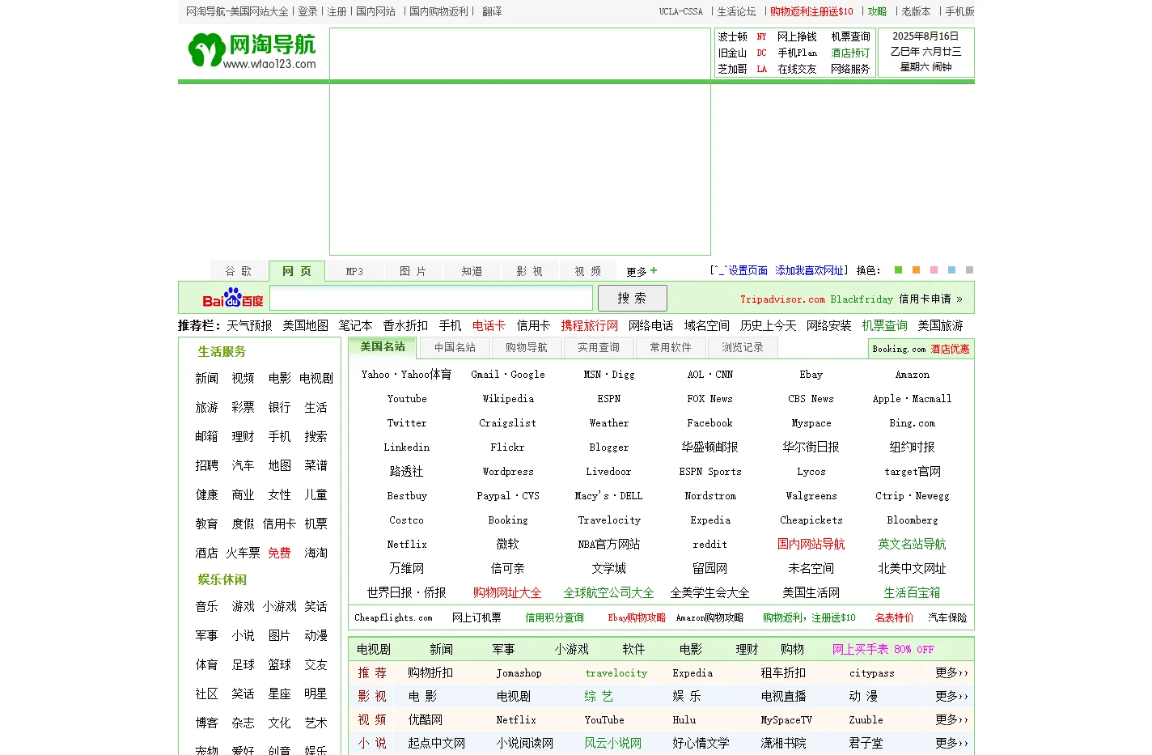Switch to the 影视 search tab
The image size is (1152, 755).
pyautogui.click(x=530, y=271)
